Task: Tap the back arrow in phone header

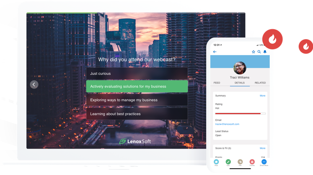Action: coord(215,52)
